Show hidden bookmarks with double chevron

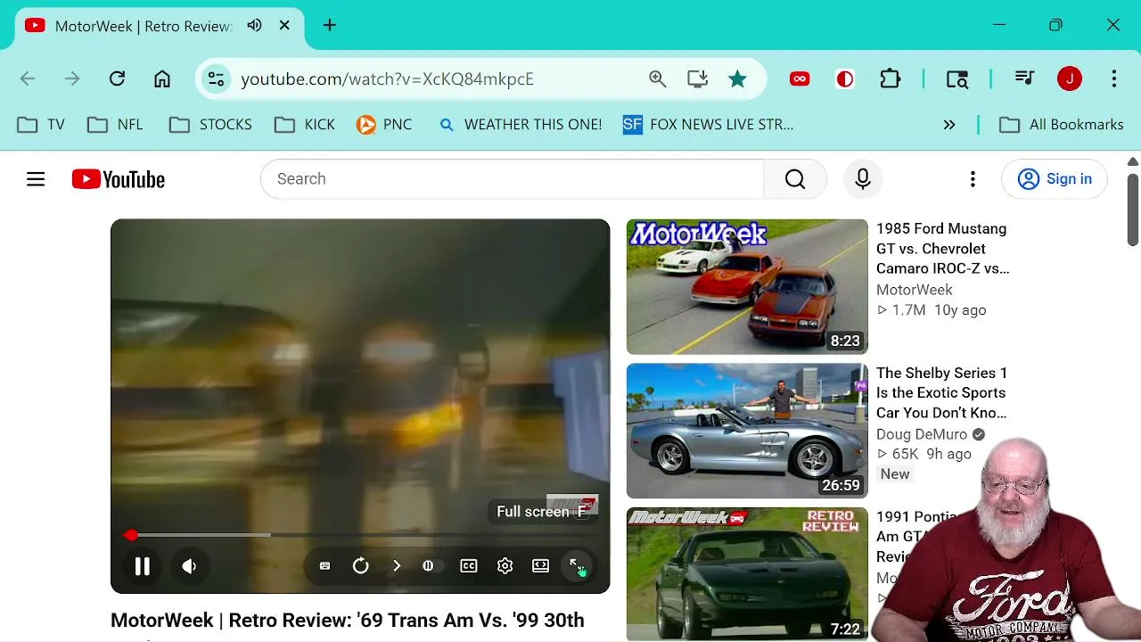pyautogui.click(x=949, y=125)
